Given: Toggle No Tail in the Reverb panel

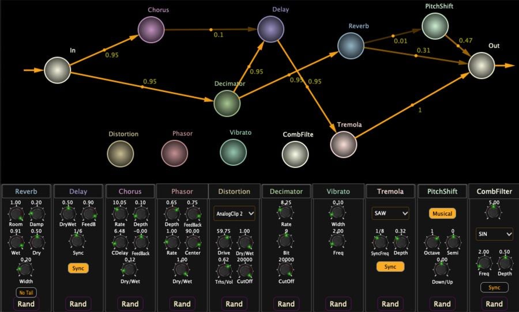Looking at the screenshot, I should pyautogui.click(x=27, y=292).
